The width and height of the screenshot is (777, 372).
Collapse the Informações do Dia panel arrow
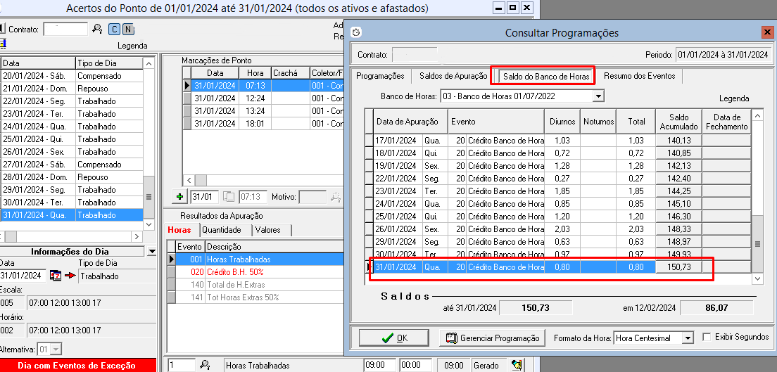click(151, 252)
